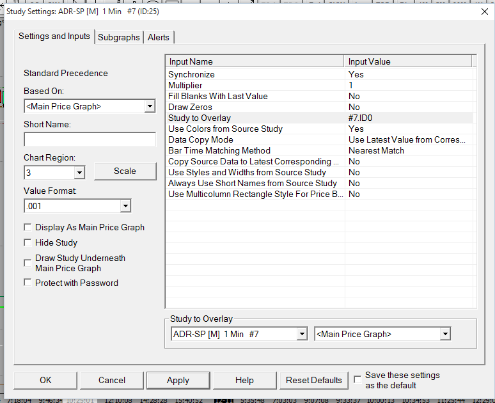Enable Display As Main Price Graph
495x403 pixels.
27,227
